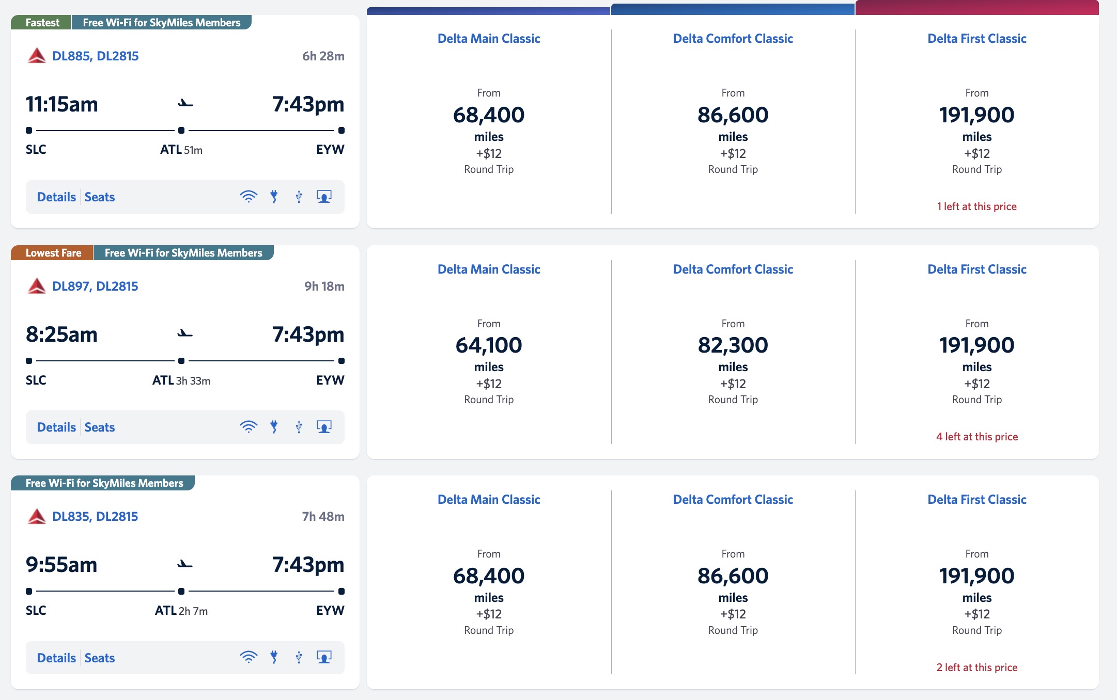This screenshot has width=1117, height=700.
Task: Click '4 left at this price' notice
Action: click(977, 437)
